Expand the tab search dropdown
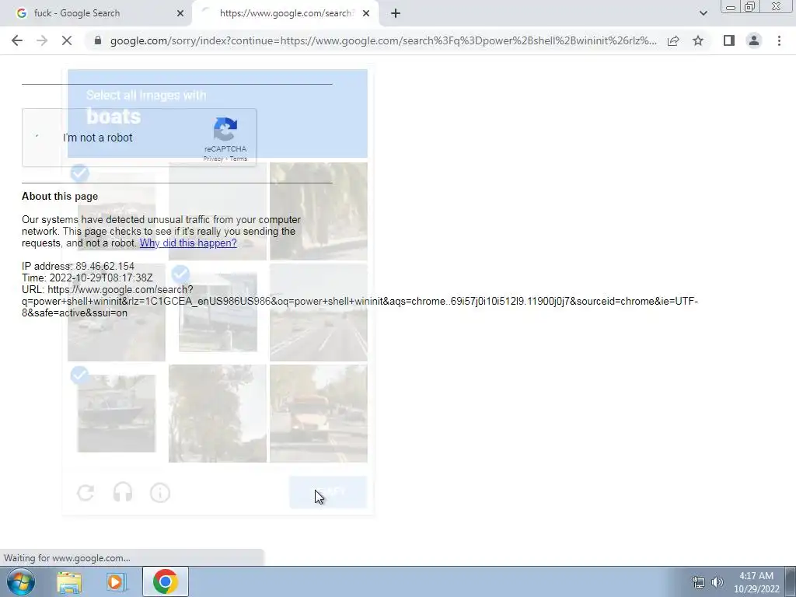Screen dimensions: 796x597 [703, 13]
